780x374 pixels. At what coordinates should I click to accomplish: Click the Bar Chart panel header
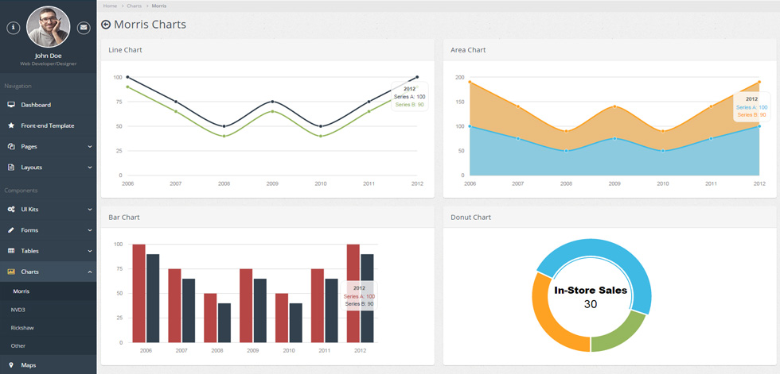[x=267, y=218]
